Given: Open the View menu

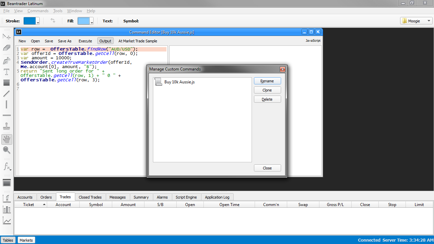Looking at the screenshot, I should coord(18,11).
